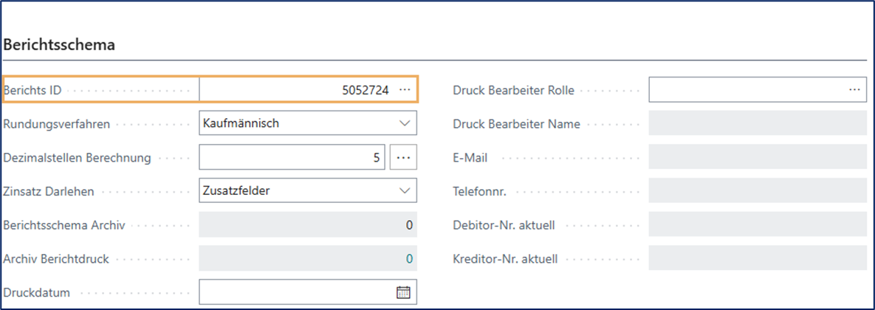Click the Debitor-Nr. aktuell field
875x310 pixels.
757,225
